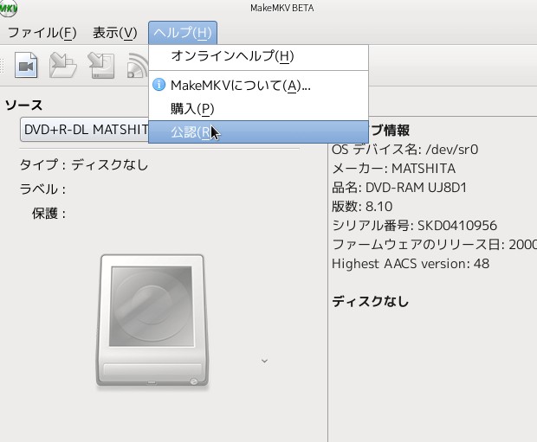Choose MakeMKVについて(A)... menu entry

click(259, 85)
